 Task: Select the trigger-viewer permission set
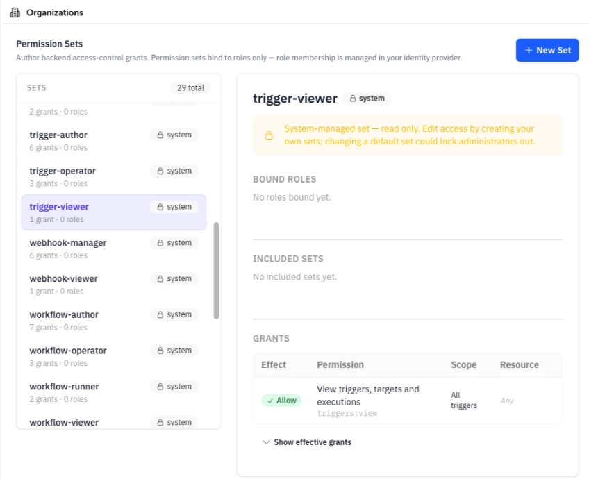(113, 212)
